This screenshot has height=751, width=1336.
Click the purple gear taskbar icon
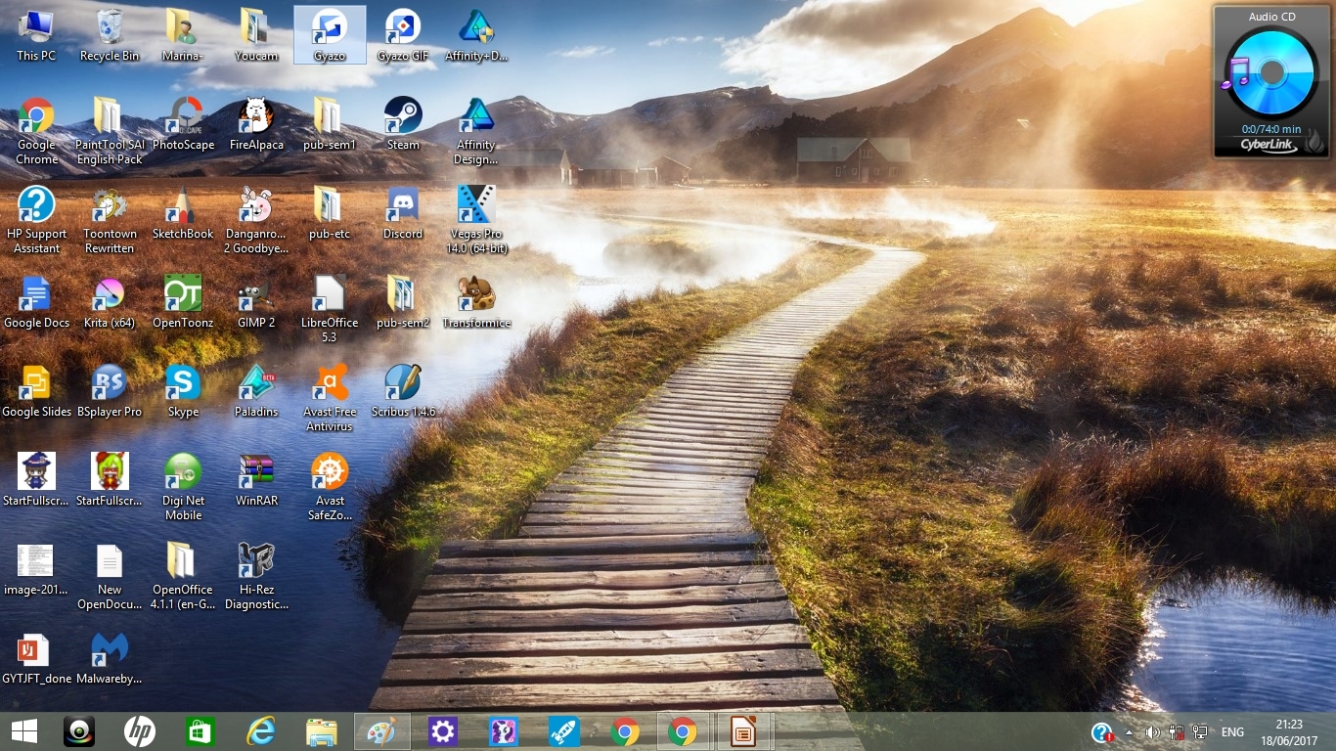pyautogui.click(x=443, y=731)
